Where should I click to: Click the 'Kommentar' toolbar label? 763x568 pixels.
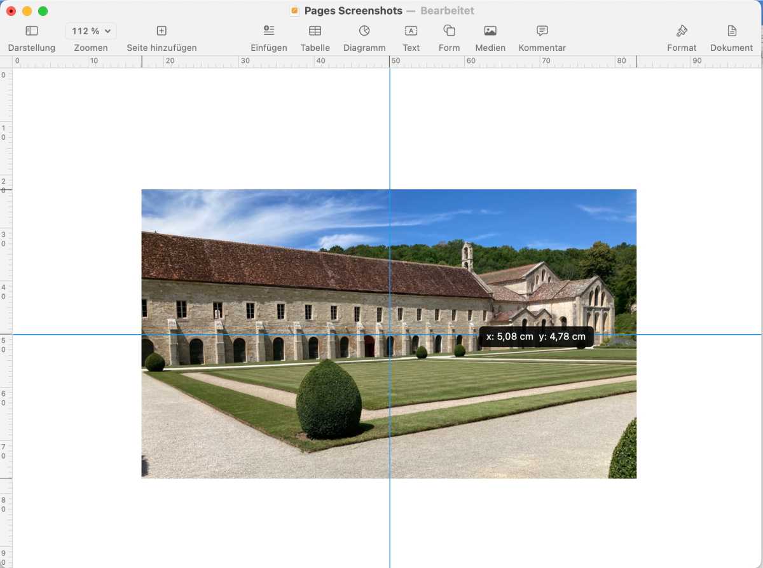(x=542, y=48)
